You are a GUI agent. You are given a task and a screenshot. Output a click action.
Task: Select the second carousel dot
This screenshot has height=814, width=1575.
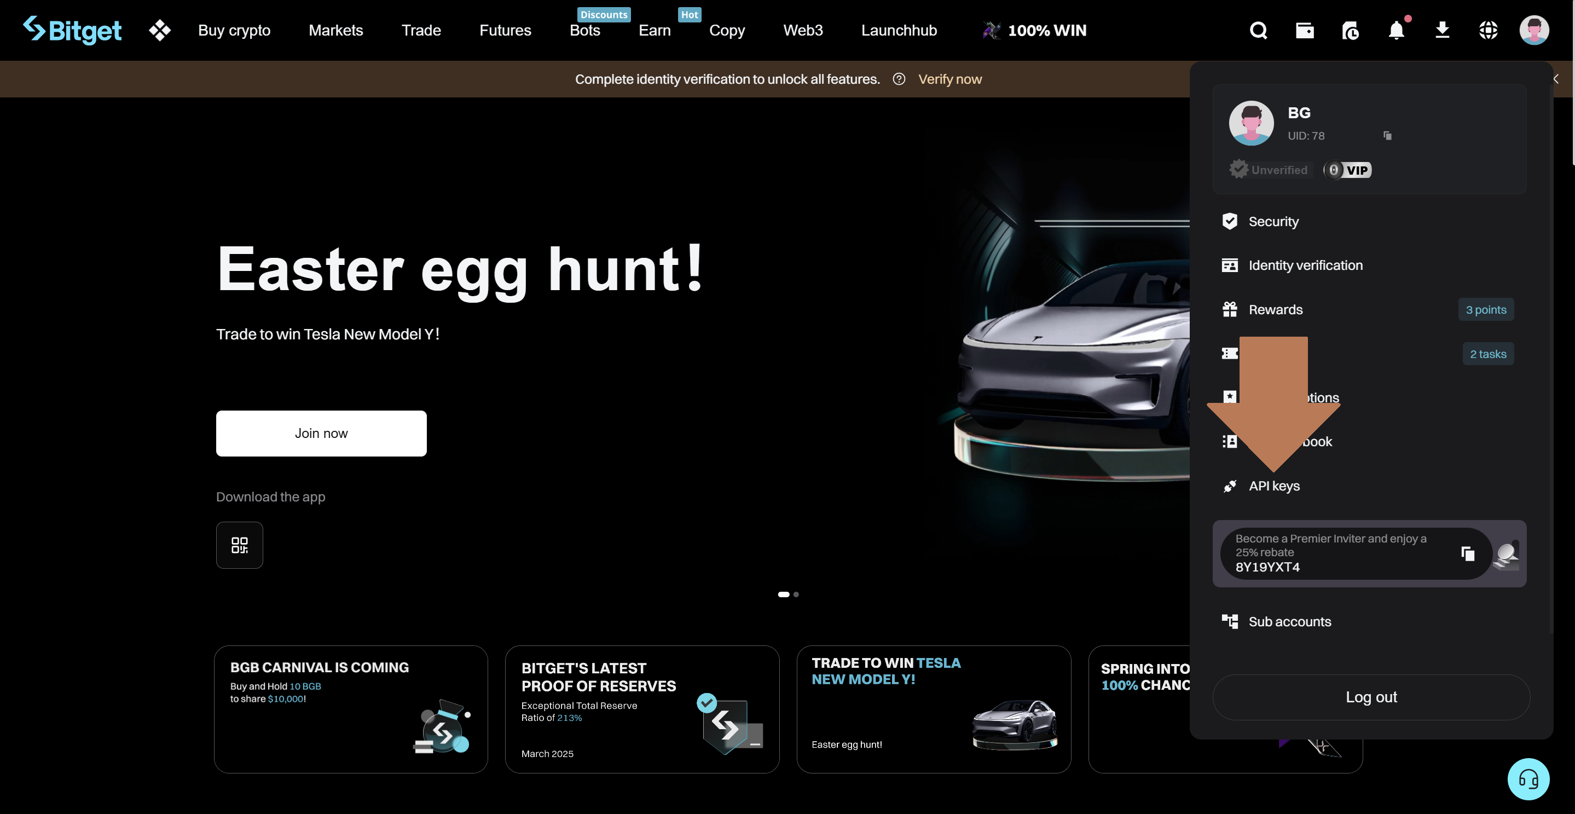coord(796,594)
